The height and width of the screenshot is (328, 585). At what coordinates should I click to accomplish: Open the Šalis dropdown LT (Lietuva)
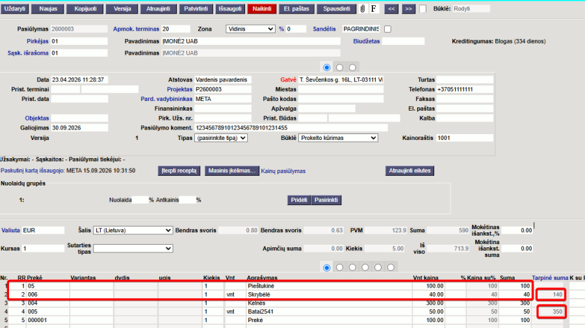(x=133, y=230)
